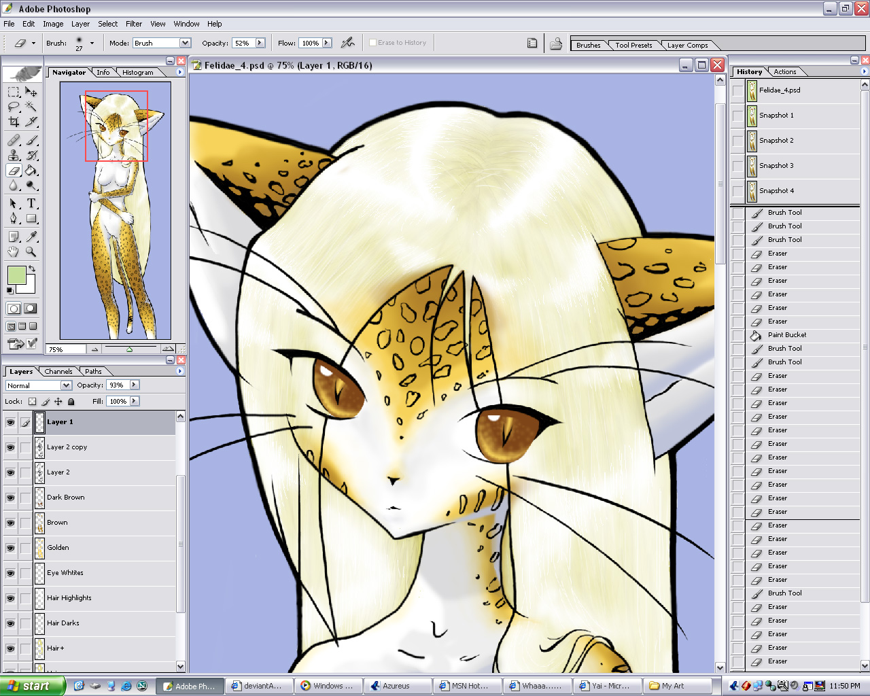
Task: Select the Move tool
Action: tap(31, 92)
